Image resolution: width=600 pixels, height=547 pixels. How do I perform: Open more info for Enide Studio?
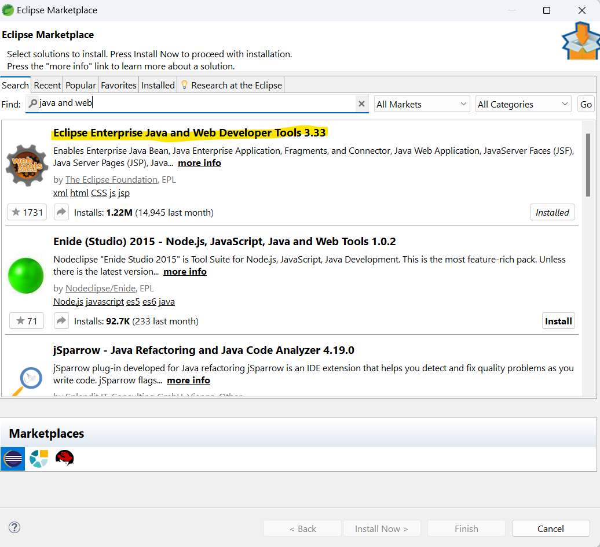pos(185,272)
